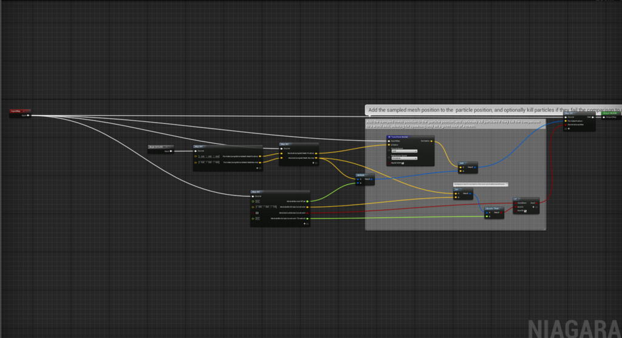Click the InputMap node's white output pin
Screen dimensions: 622x338
point(28,115)
